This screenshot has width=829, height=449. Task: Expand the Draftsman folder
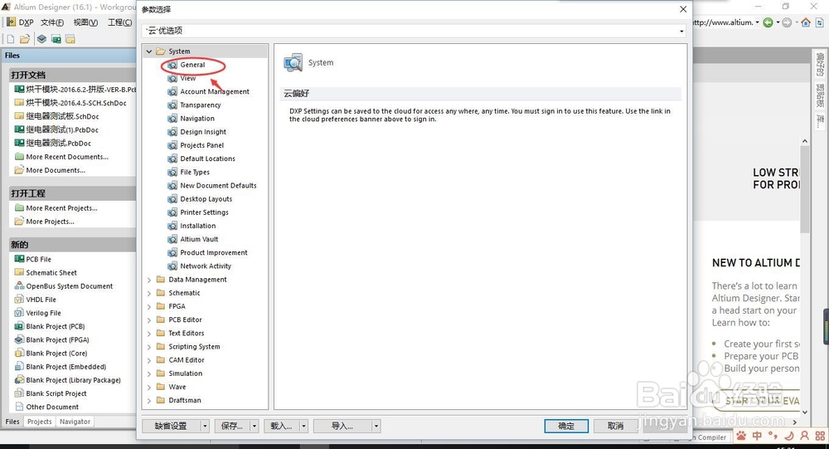[x=149, y=400]
